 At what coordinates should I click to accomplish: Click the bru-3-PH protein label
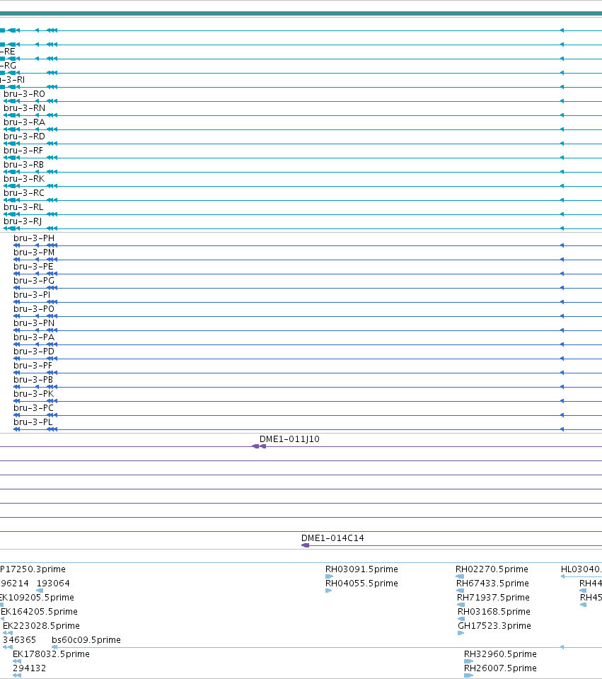[x=34, y=238]
